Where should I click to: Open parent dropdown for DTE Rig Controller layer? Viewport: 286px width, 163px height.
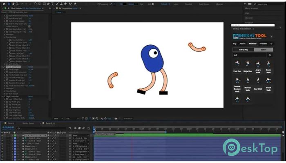[x=80, y=136]
